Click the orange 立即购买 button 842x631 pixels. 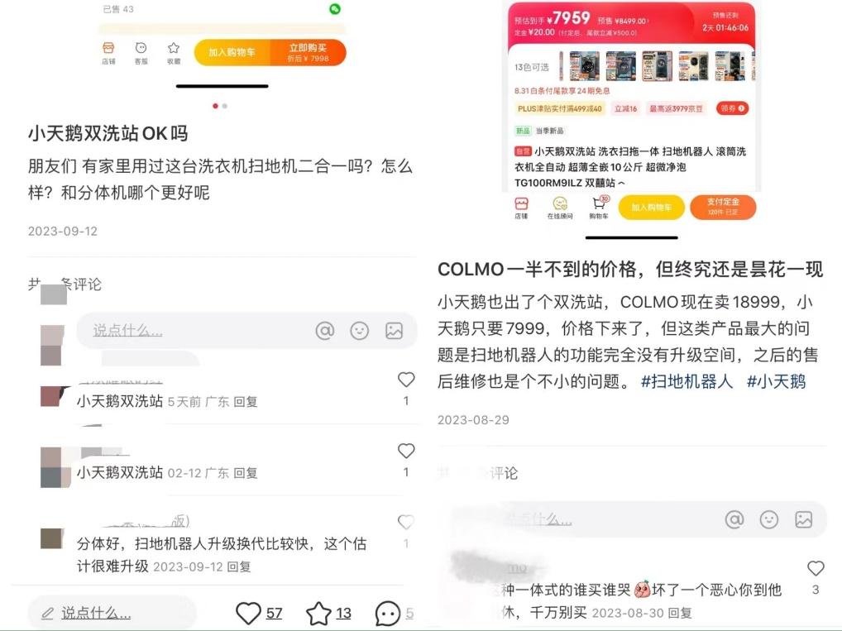pos(308,53)
